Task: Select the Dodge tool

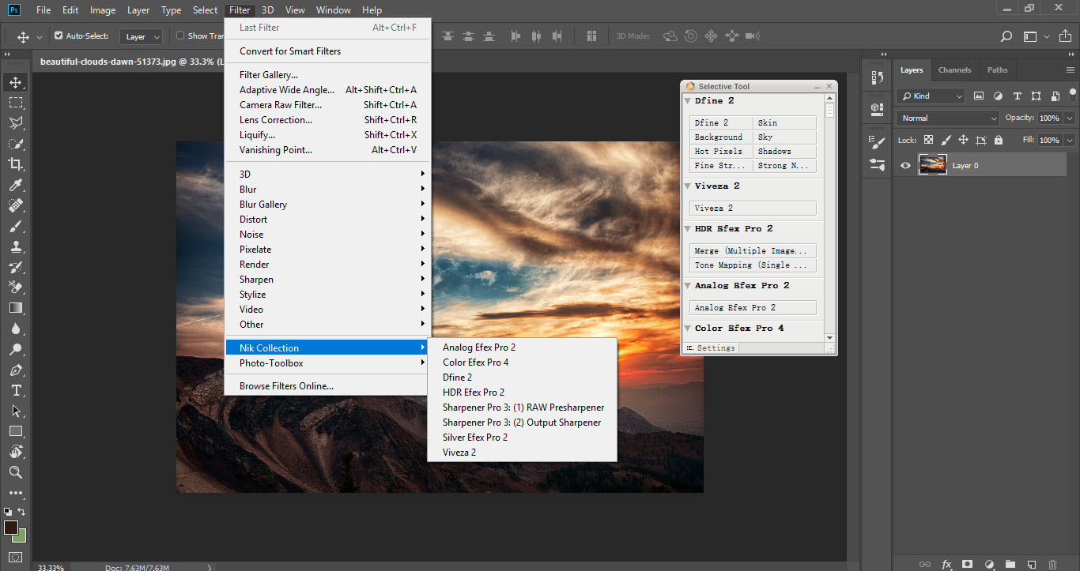Action: [x=16, y=349]
